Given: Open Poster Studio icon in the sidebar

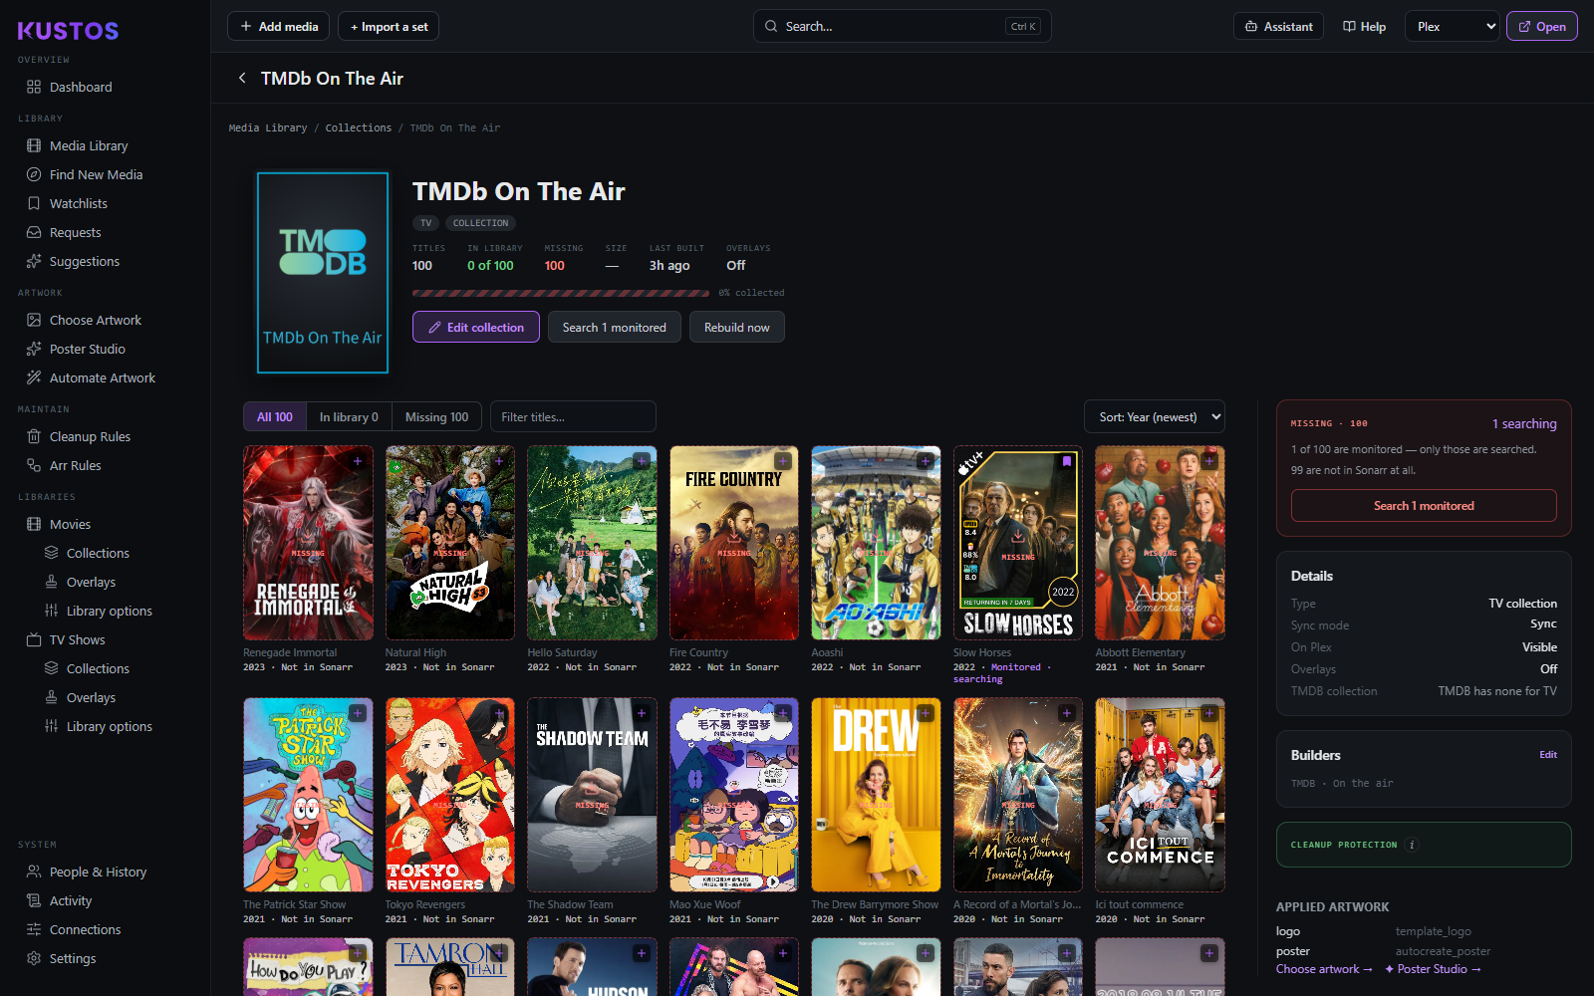Looking at the screenshot, I should tap(34, 349).
